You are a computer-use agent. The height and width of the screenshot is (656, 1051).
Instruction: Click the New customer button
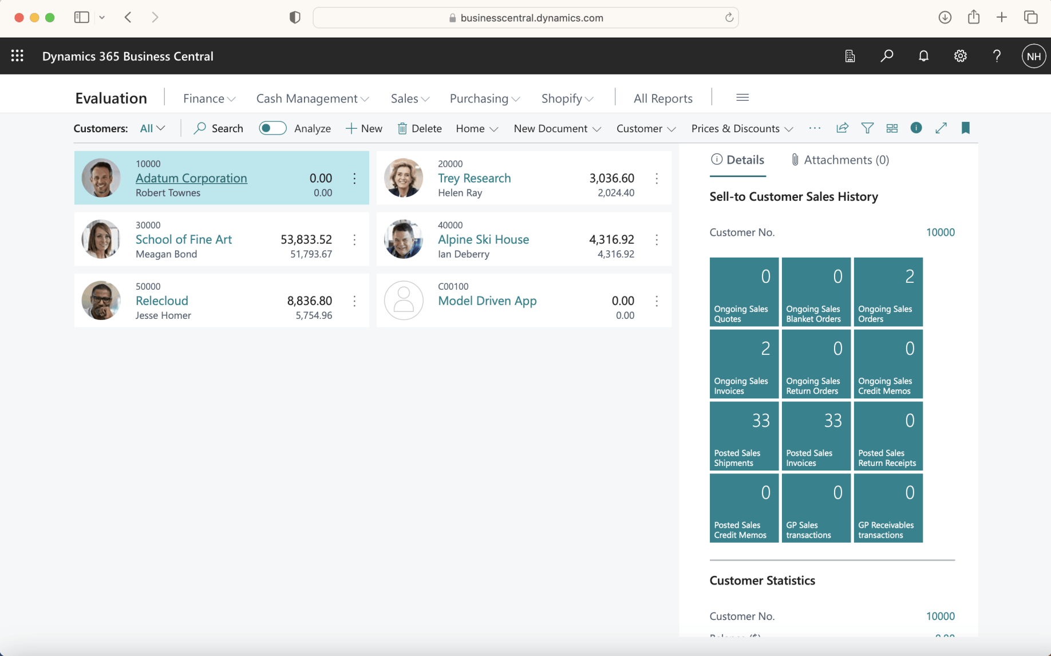pos(364,128)
